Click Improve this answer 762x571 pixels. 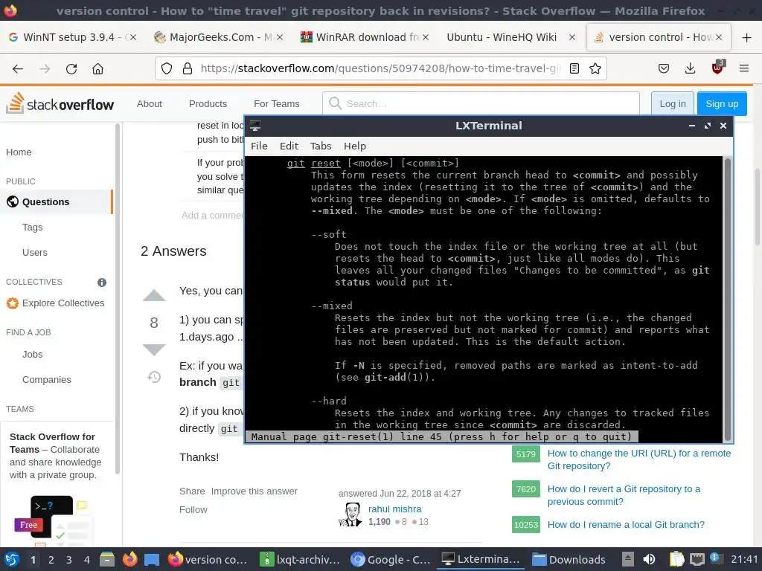(254, 491)
